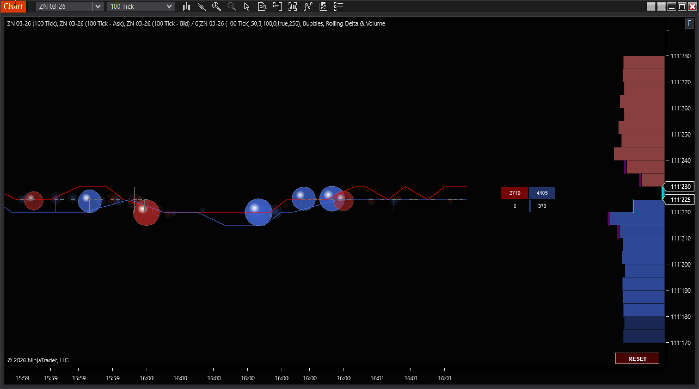699x389 pixels.
Task: Click the RESET button
Action: coord(637,359)
